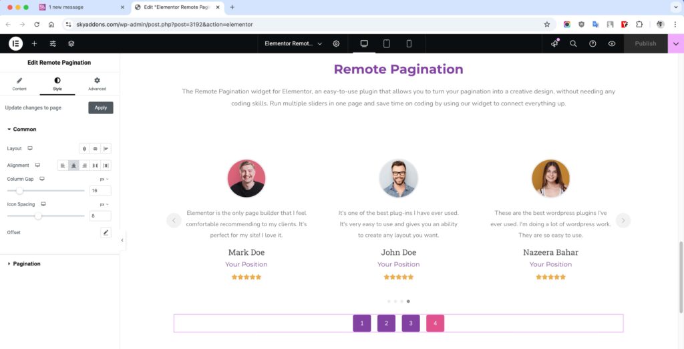Open the browser profile avatar
The width and height of the screenshot is (684, 349).
(661, 25)
